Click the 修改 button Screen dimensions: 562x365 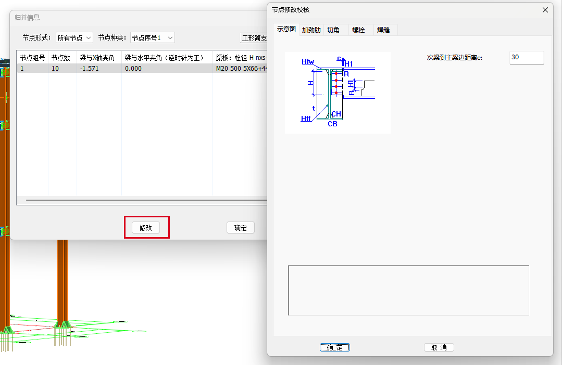tap(146, 228)
